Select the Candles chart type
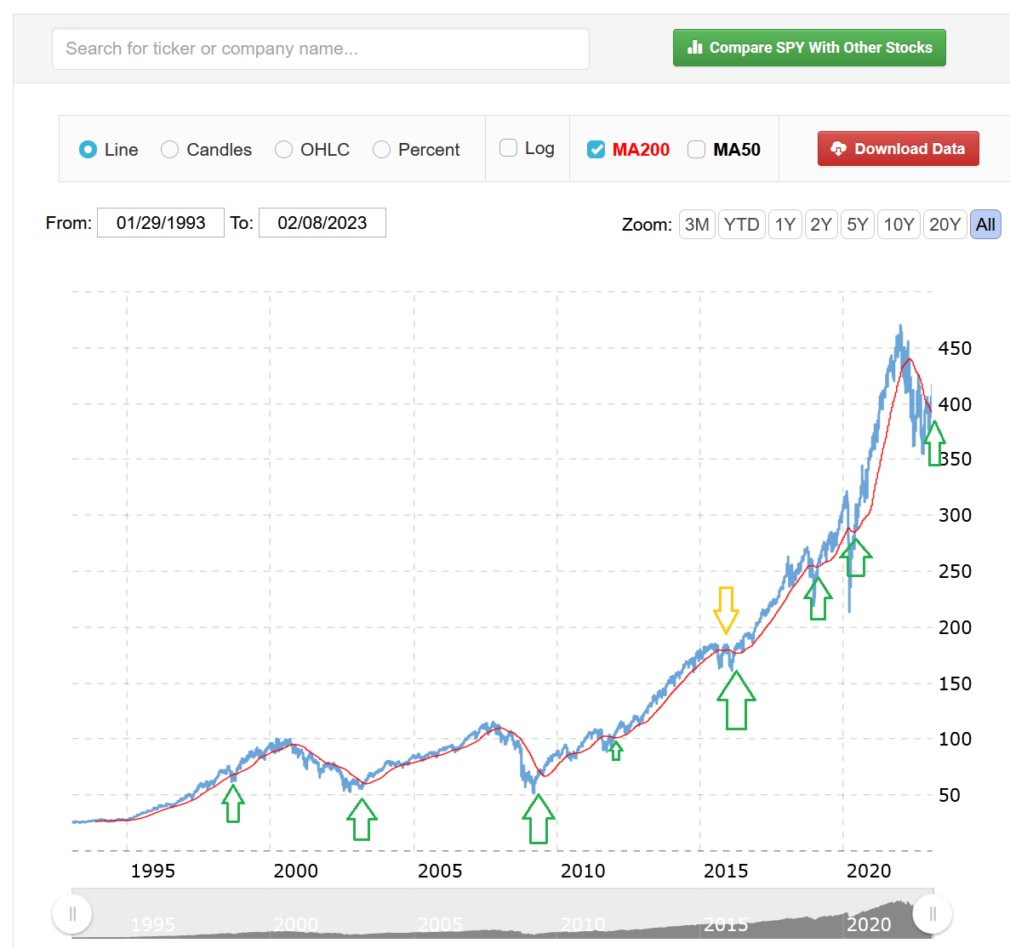 (x=170, y=150)
